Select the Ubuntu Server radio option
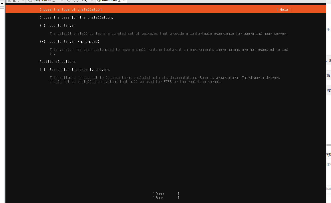The width and height of the screenshot is (331, 203). tap(43, 26)
